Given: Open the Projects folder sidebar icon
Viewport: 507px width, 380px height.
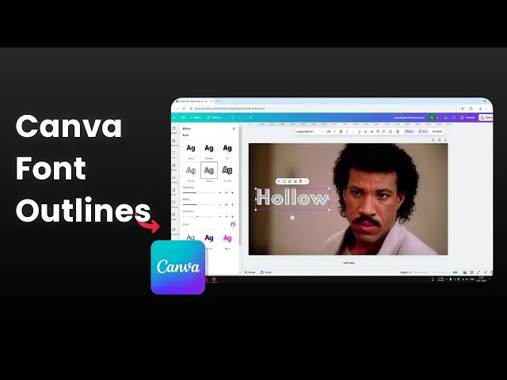Looking at the screenshot, I should (x=174, y=203).
